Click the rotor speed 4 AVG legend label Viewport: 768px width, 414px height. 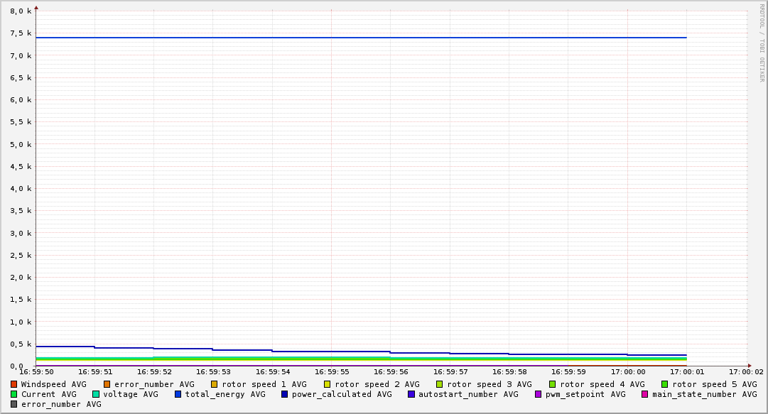click(x=602, y=384)
